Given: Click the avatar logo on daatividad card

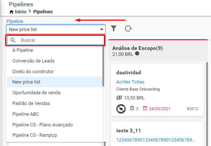Looking at the screenshot, I should [x=121, y=109].
